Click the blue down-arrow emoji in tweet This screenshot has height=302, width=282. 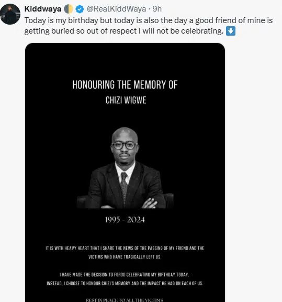point(231,31)
